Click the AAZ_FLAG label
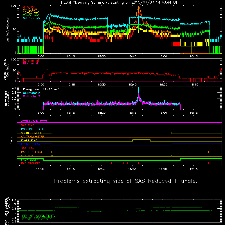The image size is (225, 225). [28, 156]
